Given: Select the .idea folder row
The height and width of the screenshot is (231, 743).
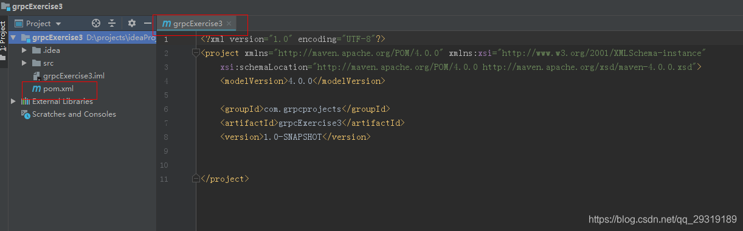Looking at the screenshot, I should [82, 50].
